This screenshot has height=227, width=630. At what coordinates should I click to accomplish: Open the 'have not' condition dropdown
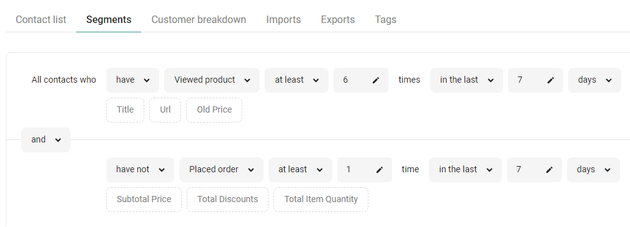click(x=140, y=169)
